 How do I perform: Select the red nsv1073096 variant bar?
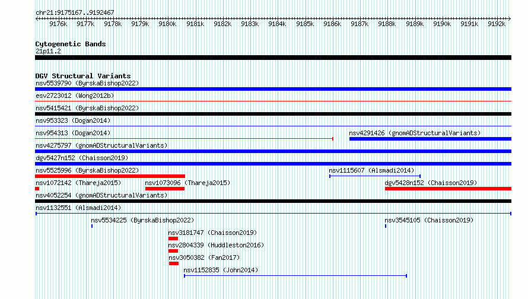pos(165,189)
